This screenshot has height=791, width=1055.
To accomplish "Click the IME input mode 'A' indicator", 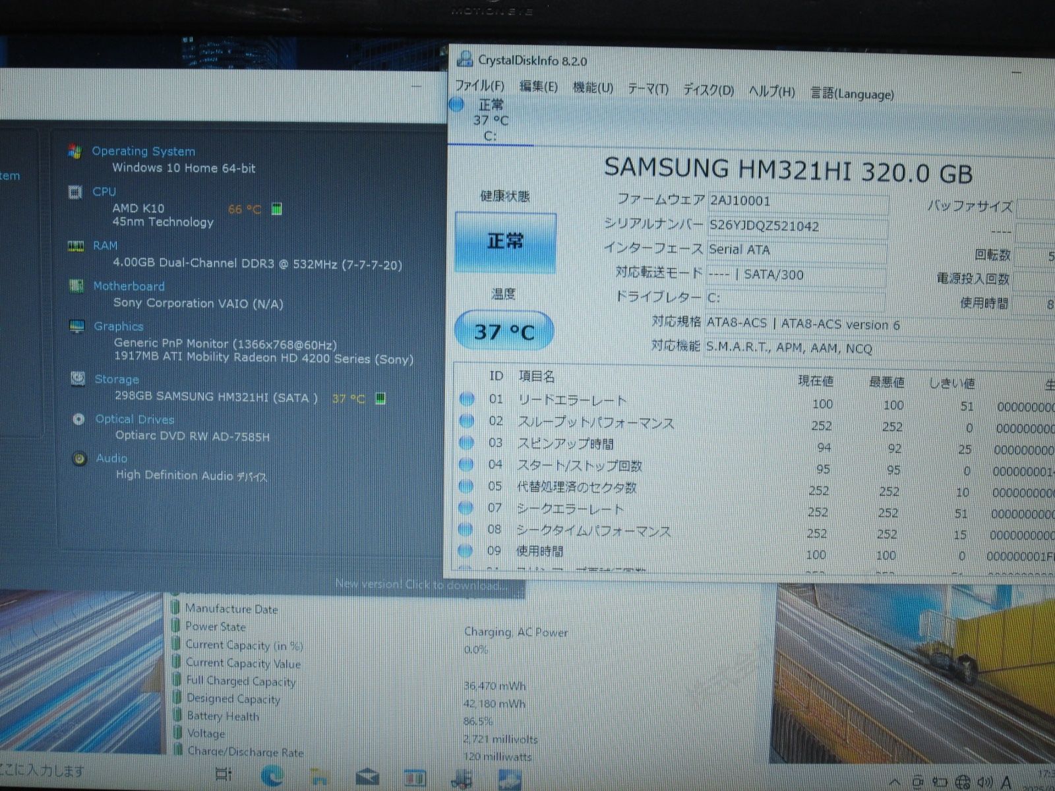I will coord(1006,782).
